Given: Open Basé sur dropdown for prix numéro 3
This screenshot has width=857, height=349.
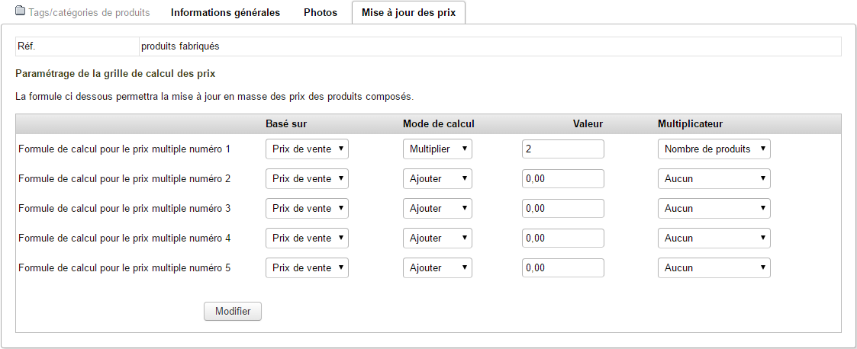Looking at the screenshot, I should point(307,209).
